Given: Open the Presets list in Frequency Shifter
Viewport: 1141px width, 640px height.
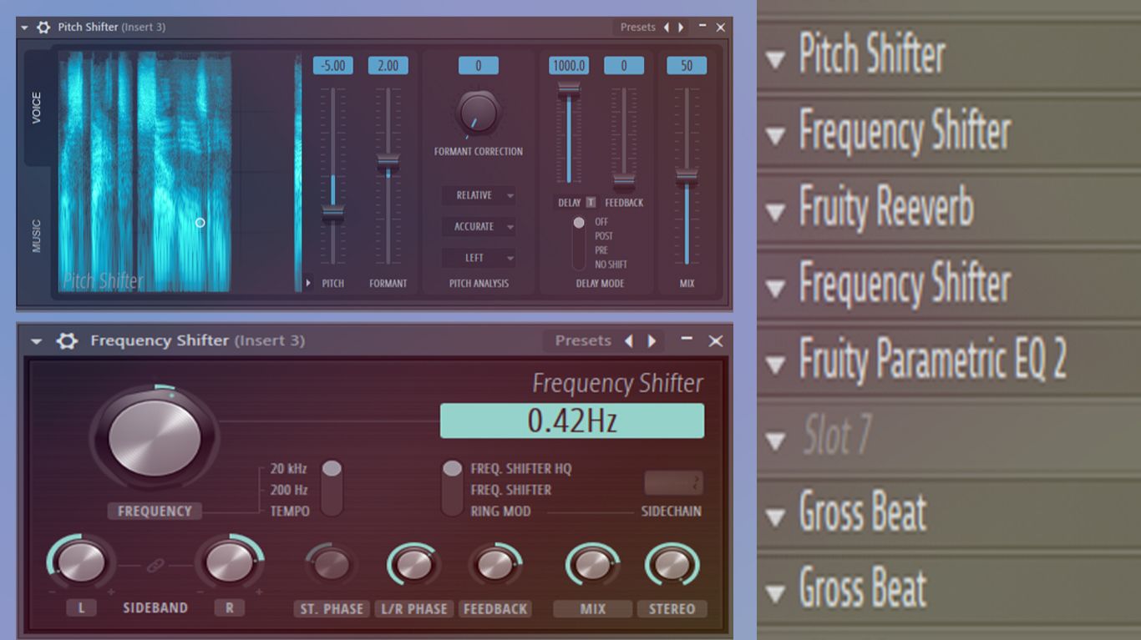Looking at the screenshot, I should 583,340.
